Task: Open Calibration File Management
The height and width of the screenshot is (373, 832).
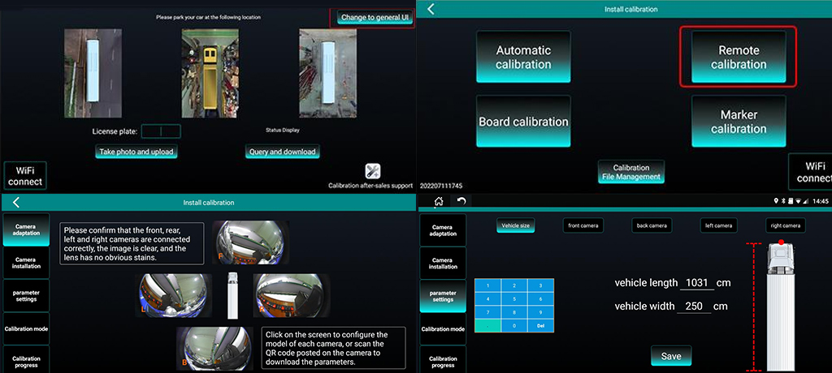Action: pyautogui.click(x=630, y=171)
